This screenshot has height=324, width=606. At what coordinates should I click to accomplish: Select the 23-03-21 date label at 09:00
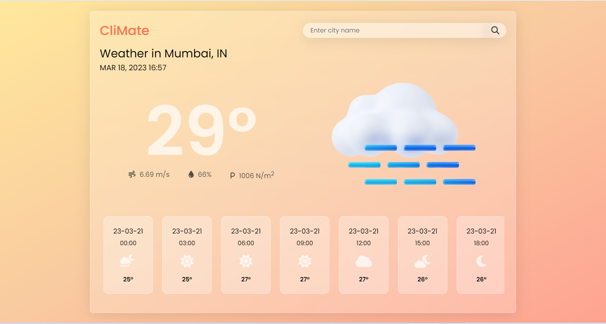pyautogui.click(x=305, y=231)
